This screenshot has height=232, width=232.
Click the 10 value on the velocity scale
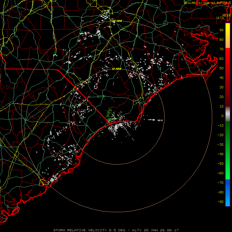coord(221,106)
